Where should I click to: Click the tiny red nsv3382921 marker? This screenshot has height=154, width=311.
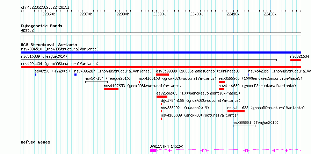coord(161,111)
